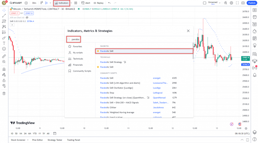Image resolution: width=258 pixels, height=143 pixels.
Task: Toggle stay in drawing mode
Action: pyautogui.click(x=4, y=75)
